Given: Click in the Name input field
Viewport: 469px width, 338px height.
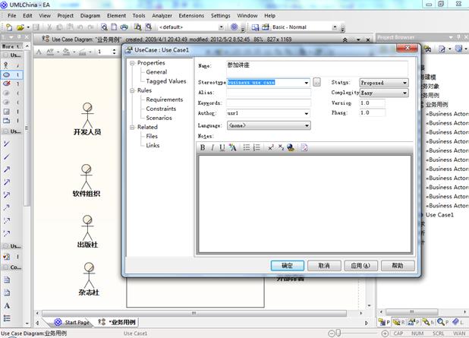Looking at the screenshot, I should pyautogui.click(x=317, y=68).
